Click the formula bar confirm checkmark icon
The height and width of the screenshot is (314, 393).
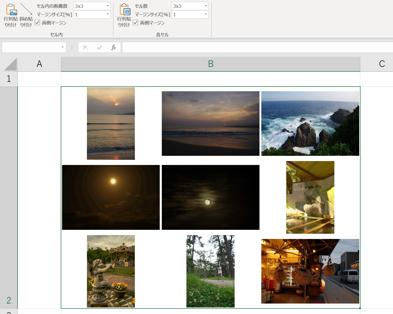point(99,47)
